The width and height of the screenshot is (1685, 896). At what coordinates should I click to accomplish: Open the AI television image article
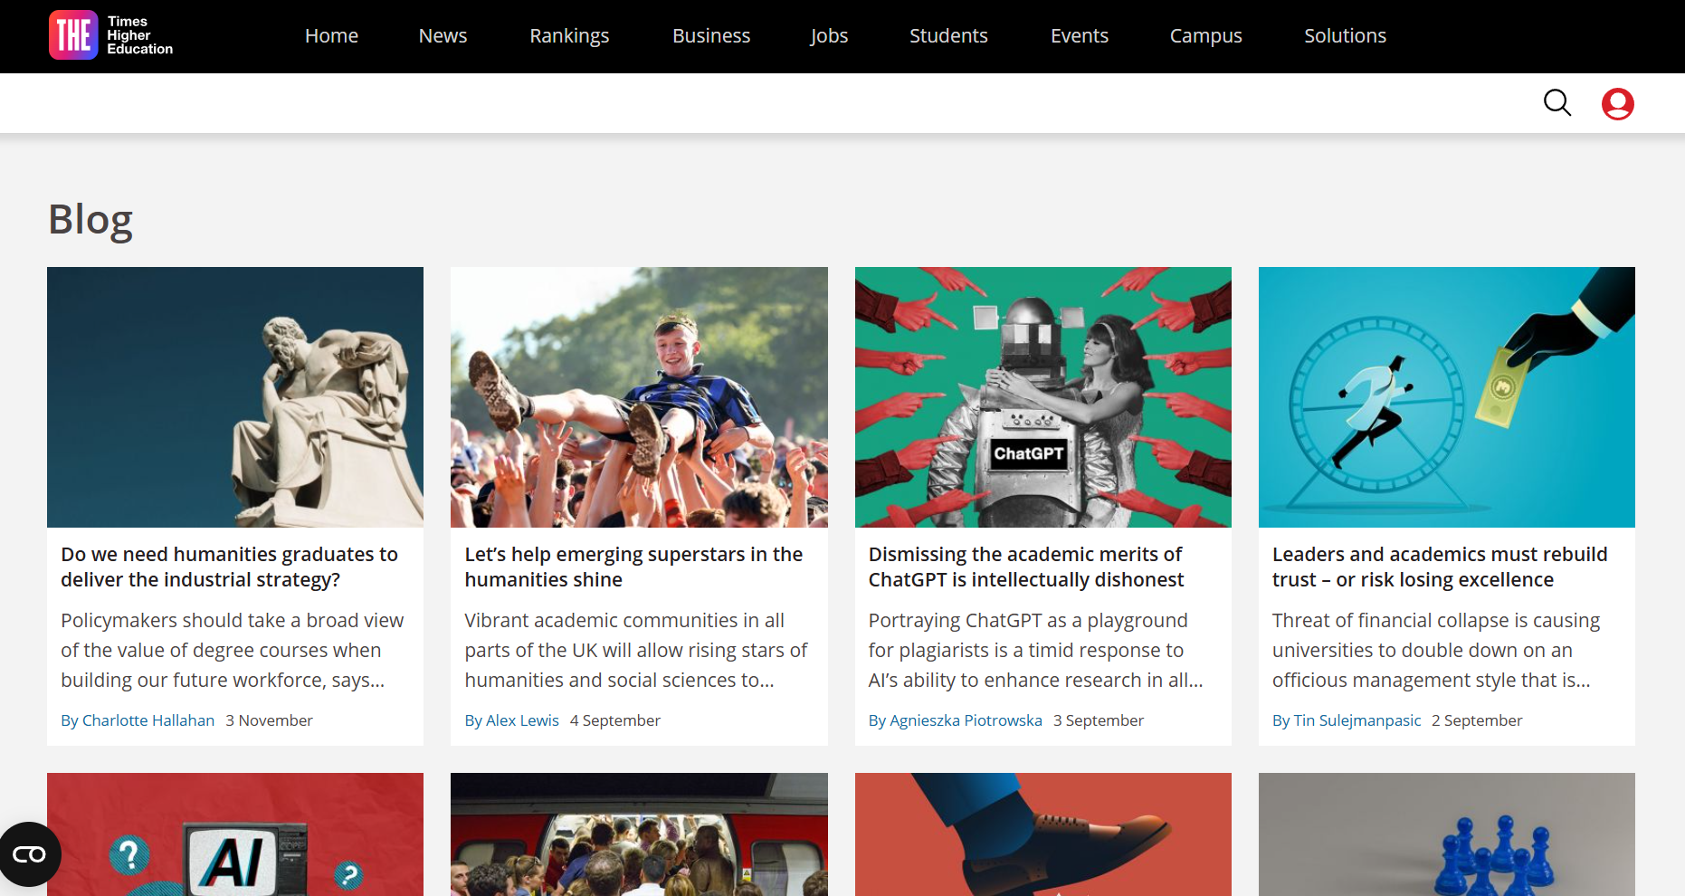point(235,834)
